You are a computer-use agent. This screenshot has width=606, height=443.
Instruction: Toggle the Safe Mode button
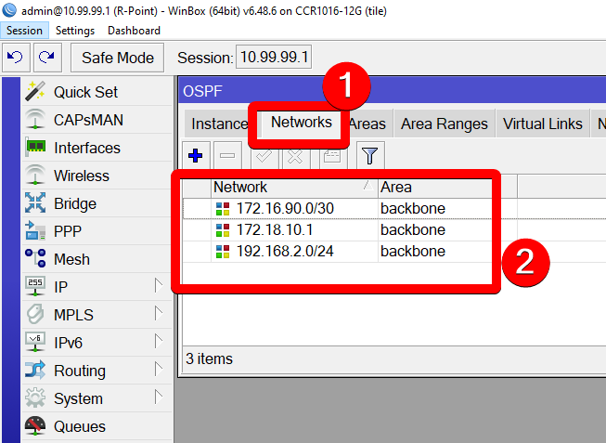pyautogui.click(x=118, y=58)
